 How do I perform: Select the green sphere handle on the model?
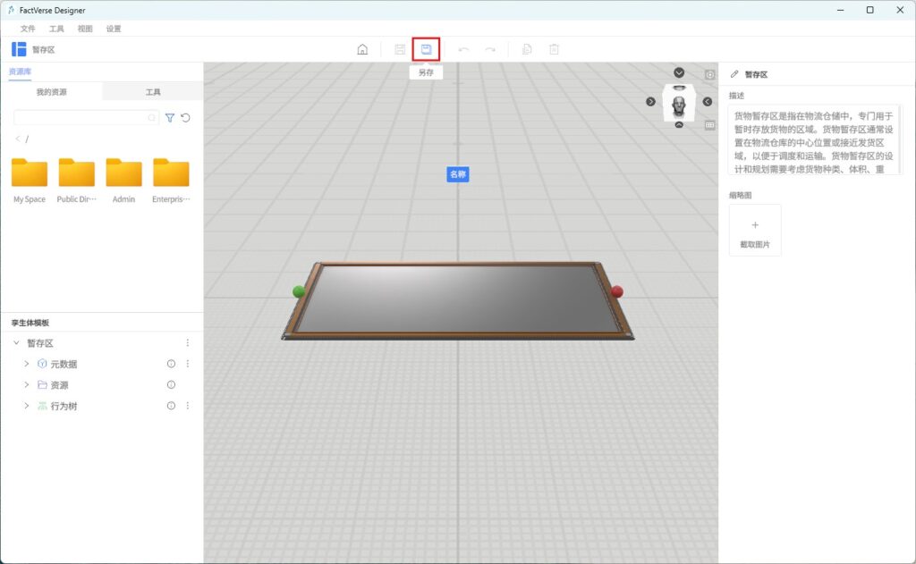click(x=299, y=291)
